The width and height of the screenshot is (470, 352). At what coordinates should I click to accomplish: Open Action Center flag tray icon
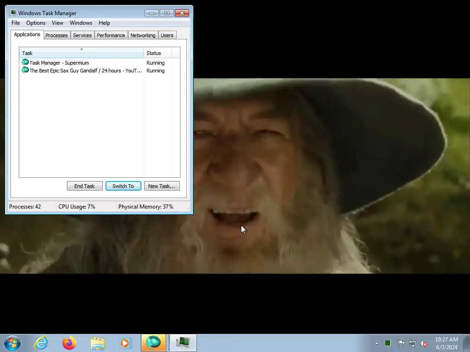[401, 343]
